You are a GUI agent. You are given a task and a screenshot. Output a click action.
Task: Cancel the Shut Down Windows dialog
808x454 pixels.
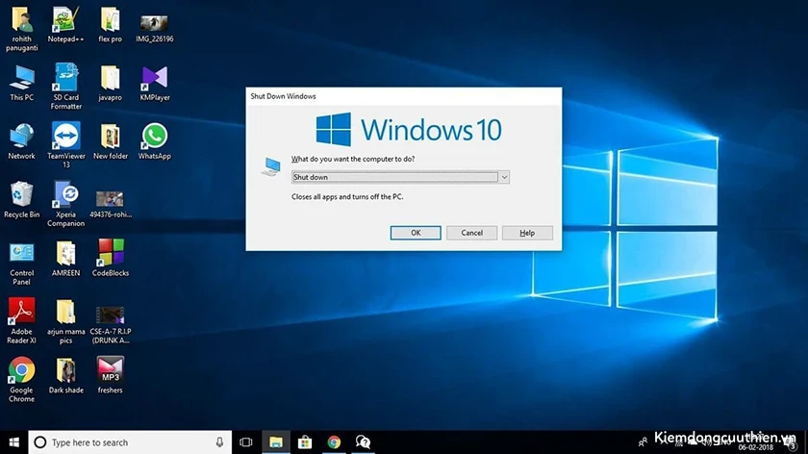pos(471,233)
